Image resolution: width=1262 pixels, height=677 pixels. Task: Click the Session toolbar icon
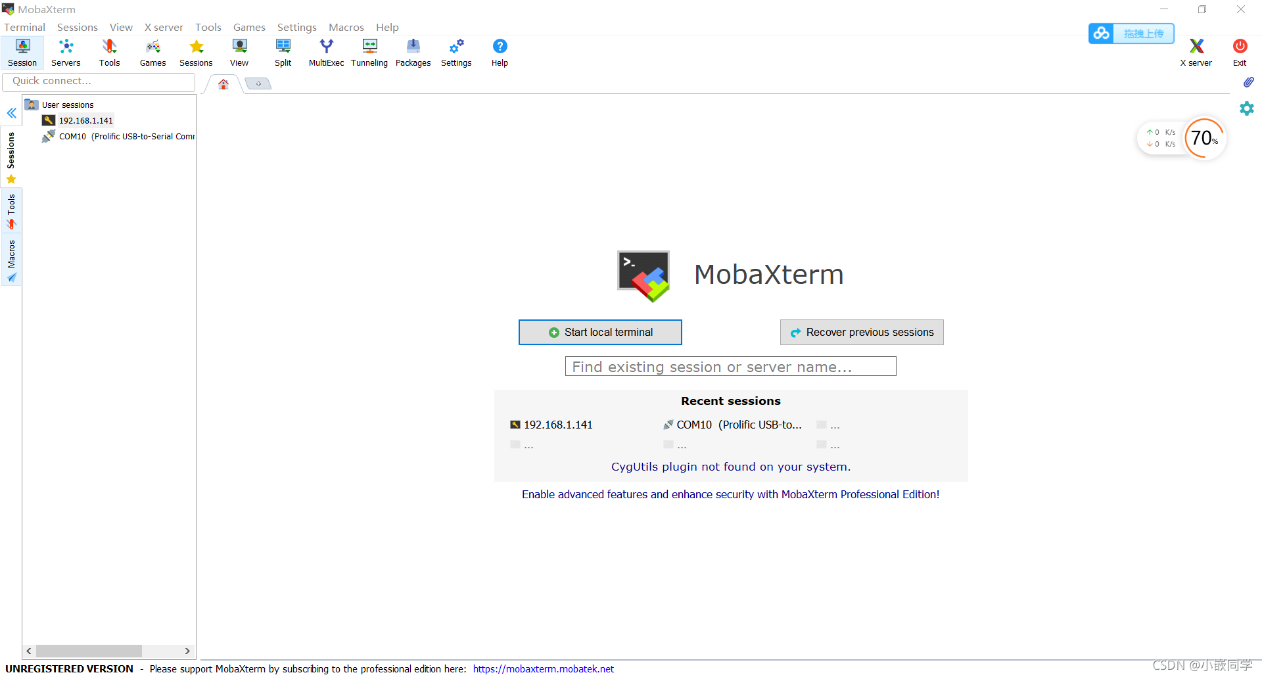point(22,53)
